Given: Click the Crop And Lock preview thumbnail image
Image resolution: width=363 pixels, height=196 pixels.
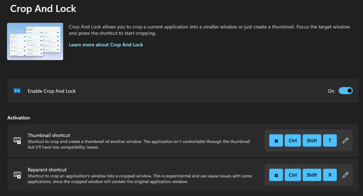Looking at the screenshot, I should click(35, 41).
